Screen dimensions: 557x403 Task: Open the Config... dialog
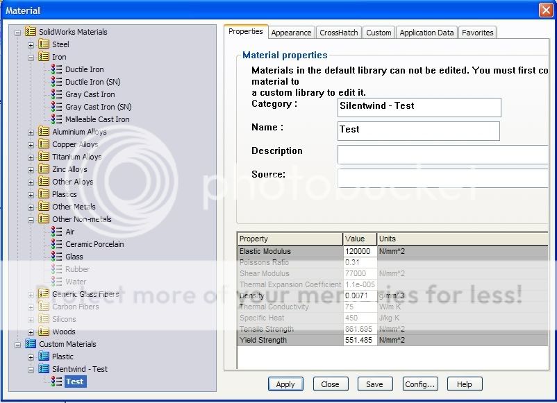point(420,384)
